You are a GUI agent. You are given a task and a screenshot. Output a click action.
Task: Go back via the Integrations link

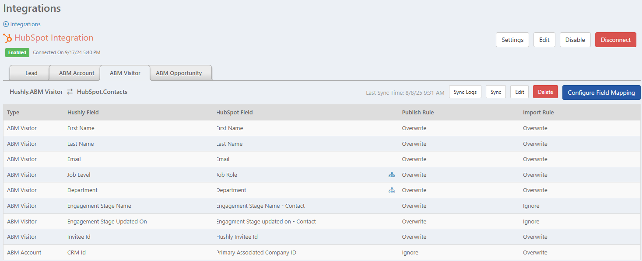tap(25, 24)
